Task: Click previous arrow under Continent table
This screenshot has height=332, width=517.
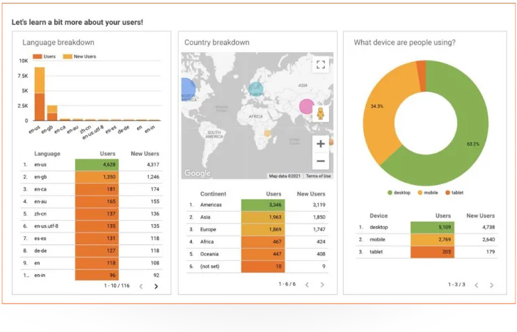Action: pos(307,285)
